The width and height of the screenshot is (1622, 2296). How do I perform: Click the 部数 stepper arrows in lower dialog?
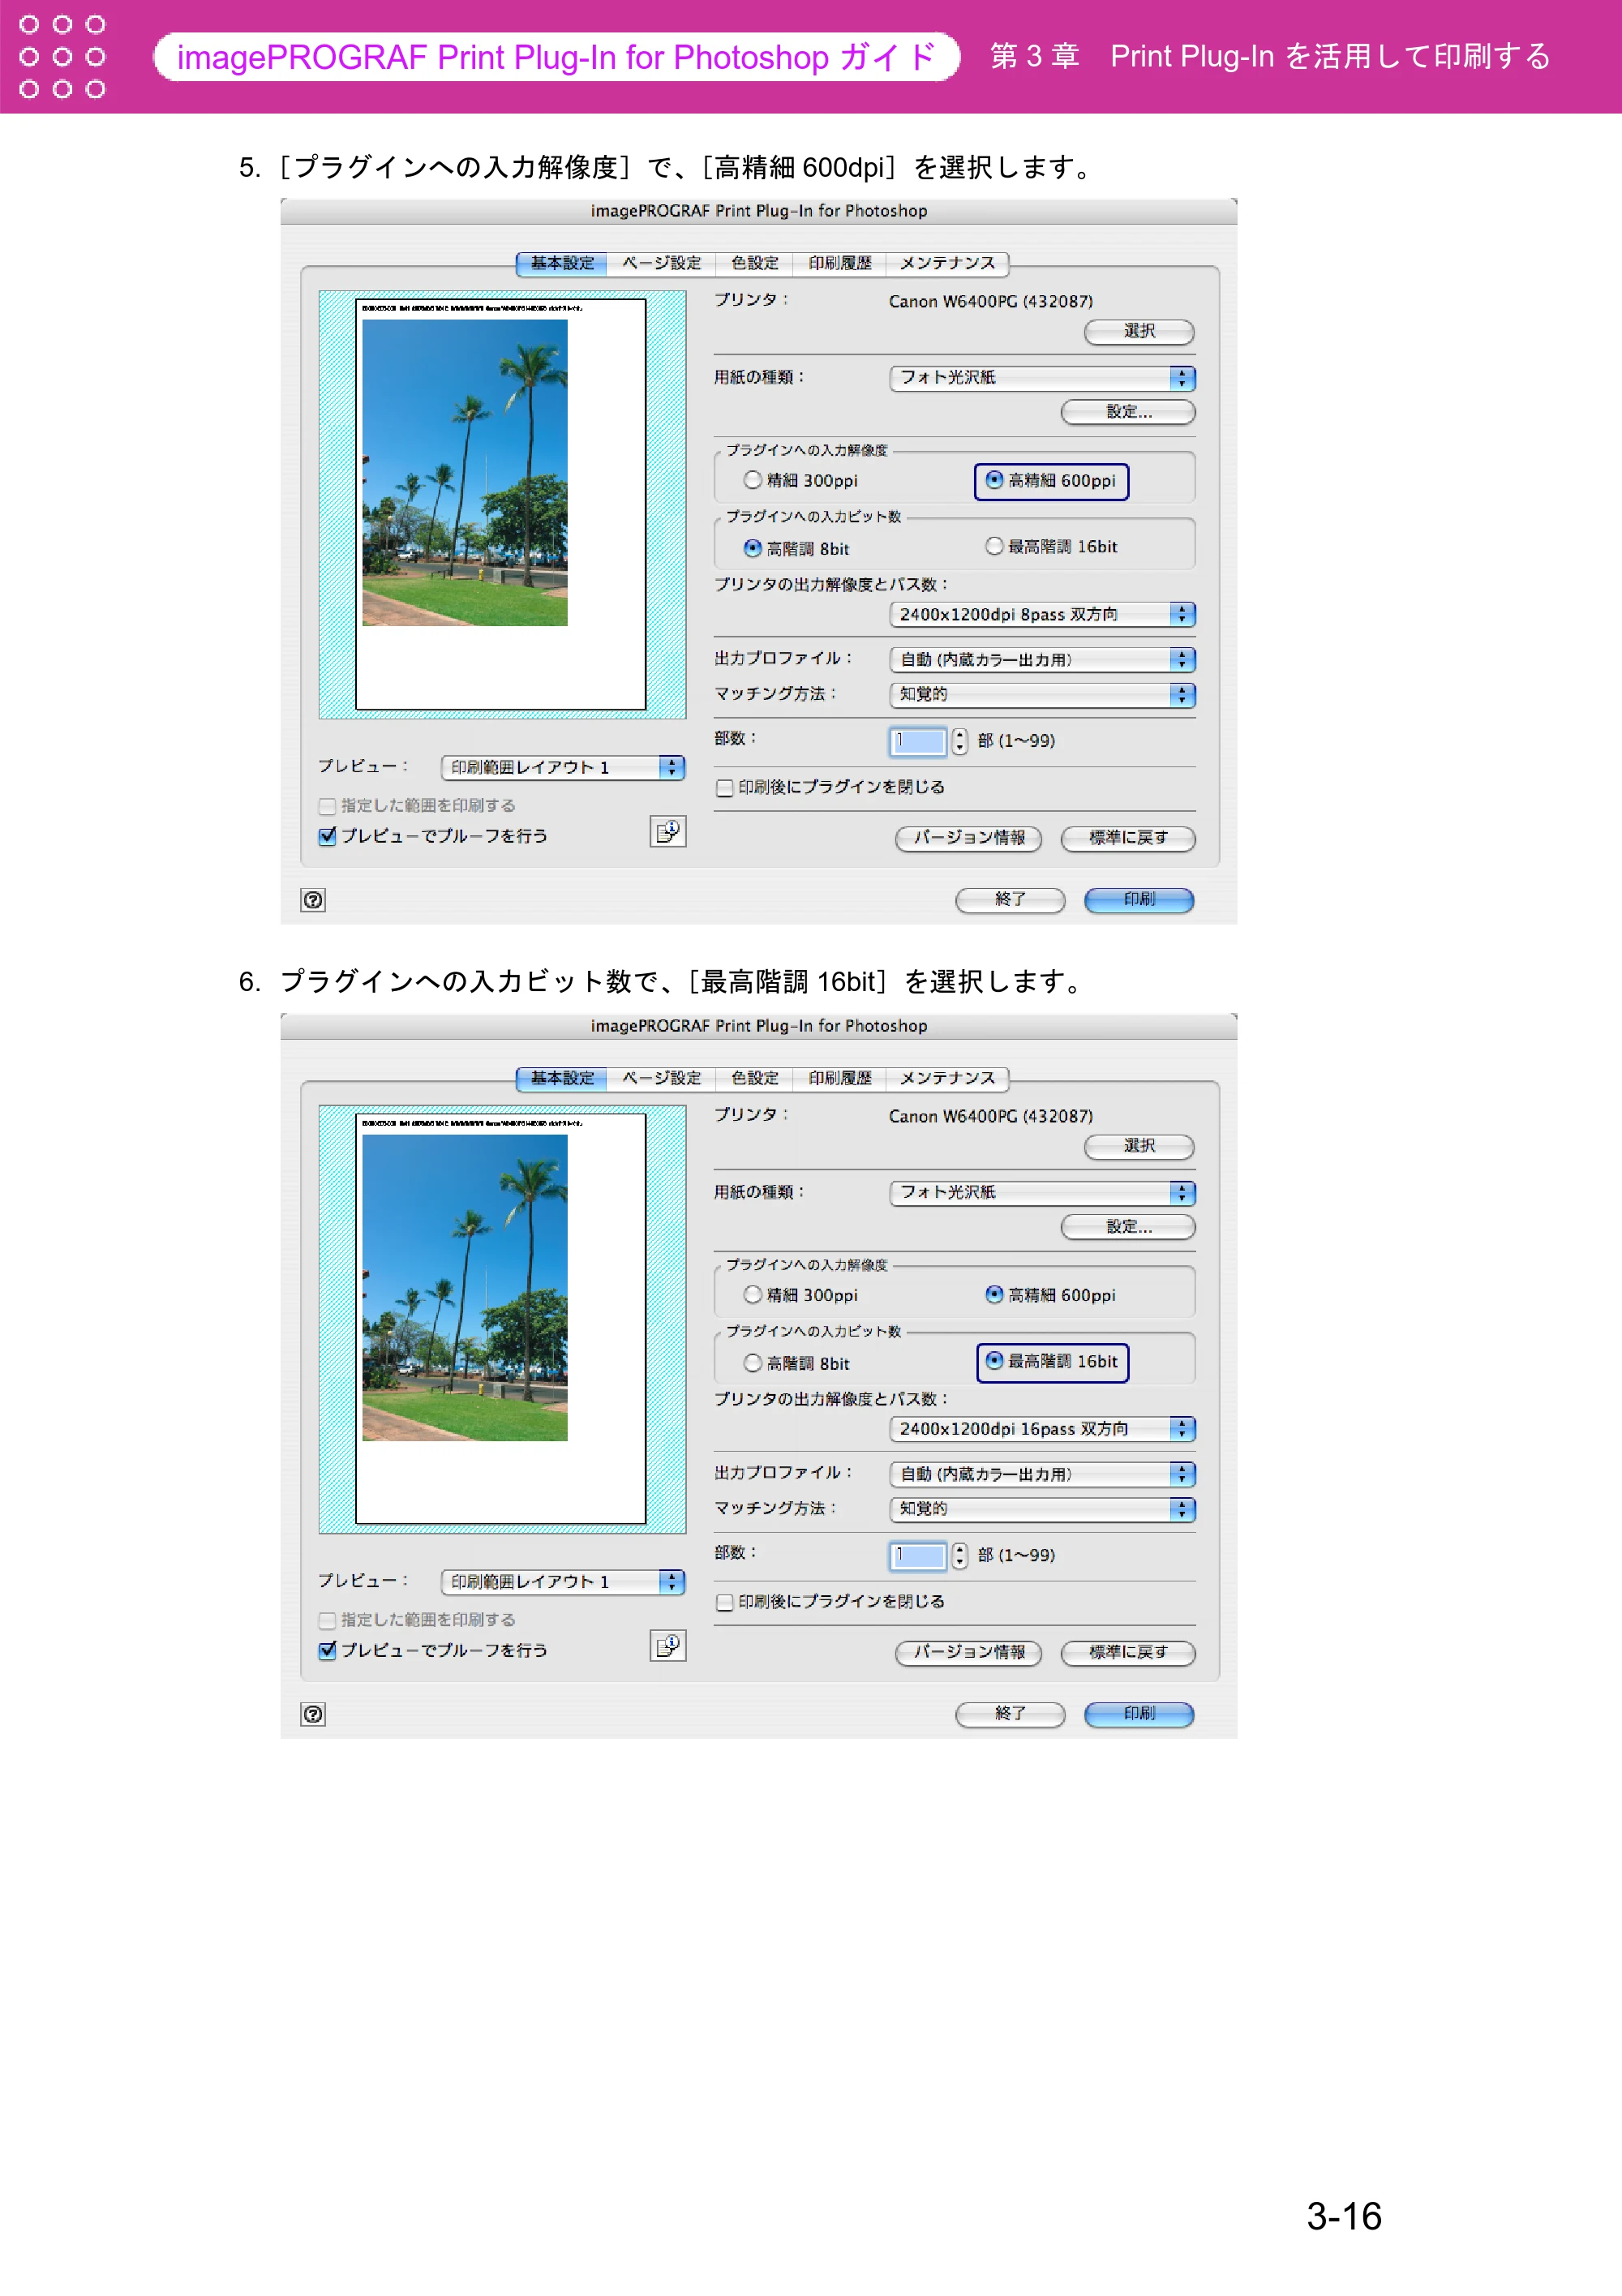coord(960,1556)
